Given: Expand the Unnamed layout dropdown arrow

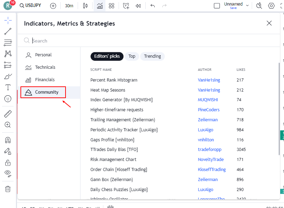Looking at the screenshot, I should [x=247, y=6].
